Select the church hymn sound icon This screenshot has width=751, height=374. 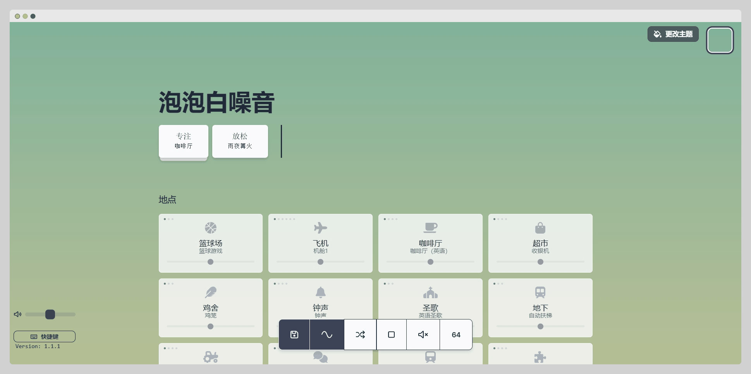pyautogui.click(x=430, y=292)
